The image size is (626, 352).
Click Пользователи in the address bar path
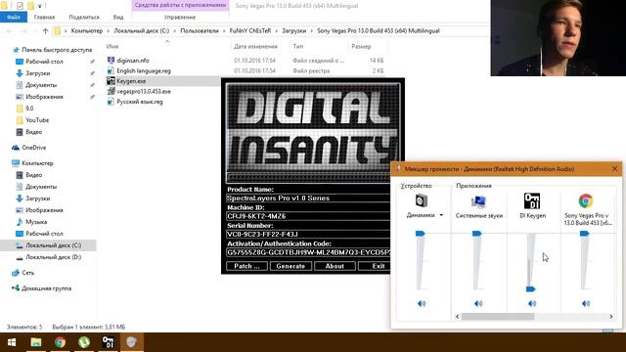pos(200,30)
